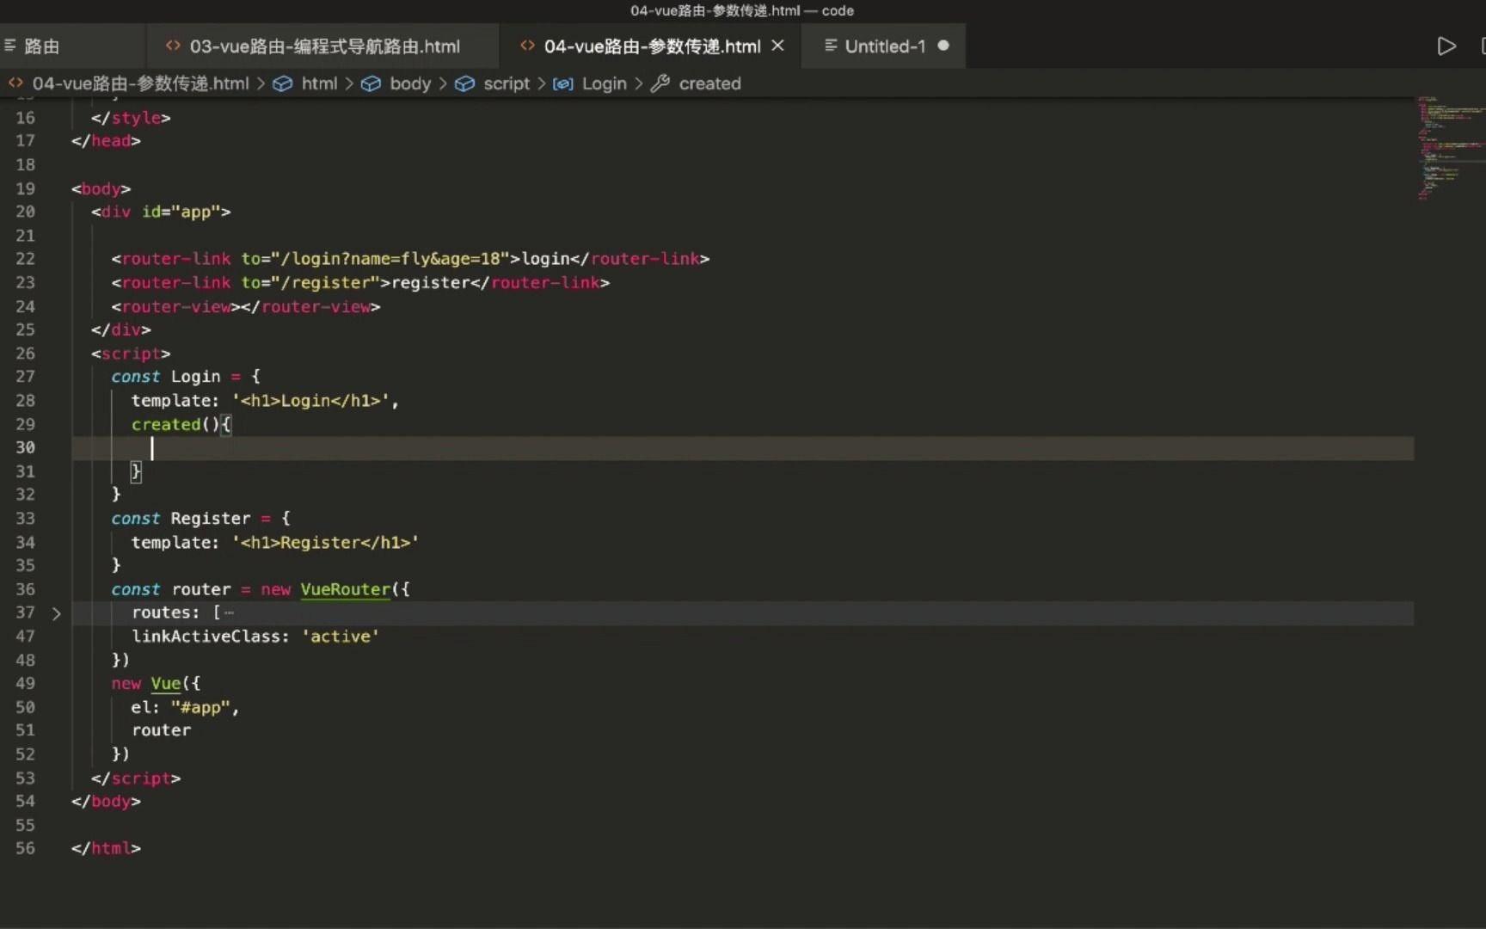This screenshot has width=1486, height=929.
Task: Click line number 30 in gutter
Action: click(25, 447)
